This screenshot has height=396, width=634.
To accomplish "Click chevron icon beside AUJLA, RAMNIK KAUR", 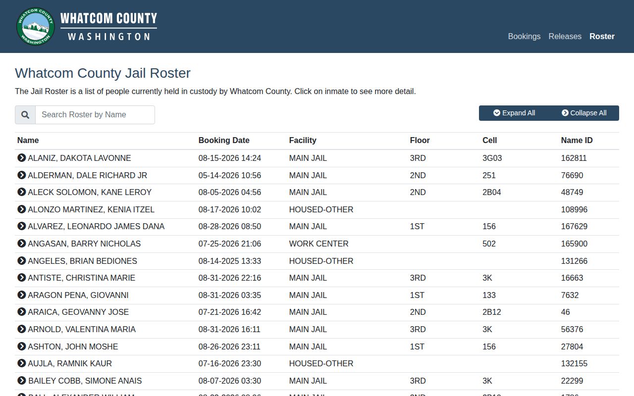I will coord(21,363).
